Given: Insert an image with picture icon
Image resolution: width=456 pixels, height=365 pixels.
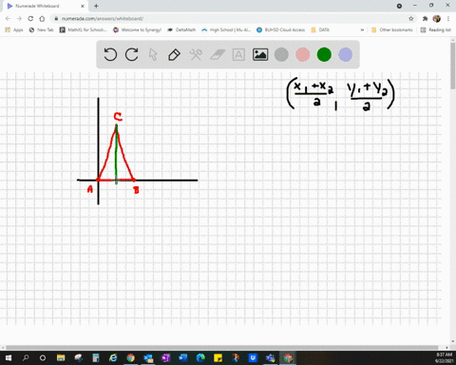Looking at the screenshot, I should click(x=260, y=54).
